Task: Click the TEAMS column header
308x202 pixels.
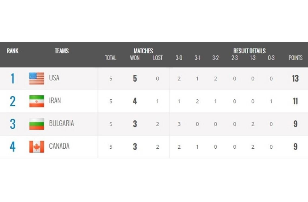Action: 62,51
